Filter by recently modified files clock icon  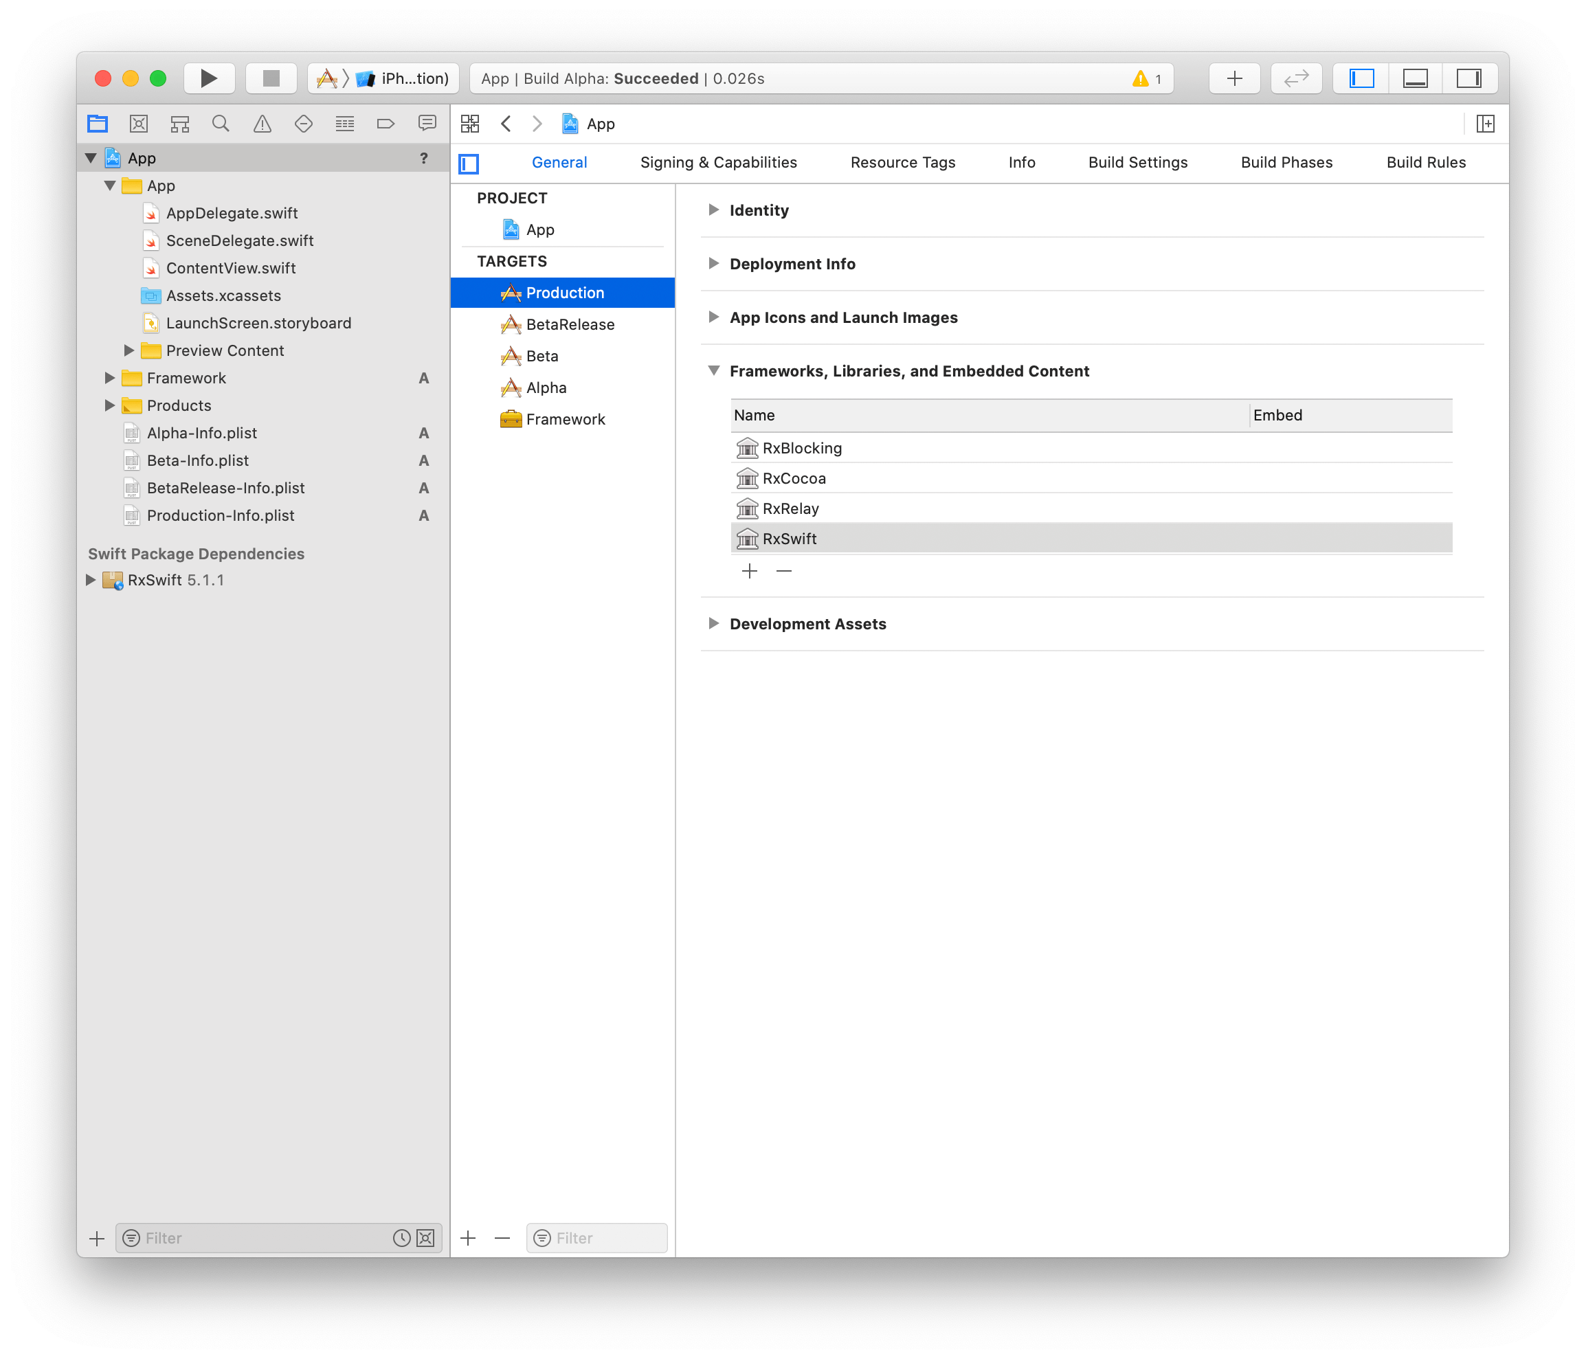[x=402, y=1237]
